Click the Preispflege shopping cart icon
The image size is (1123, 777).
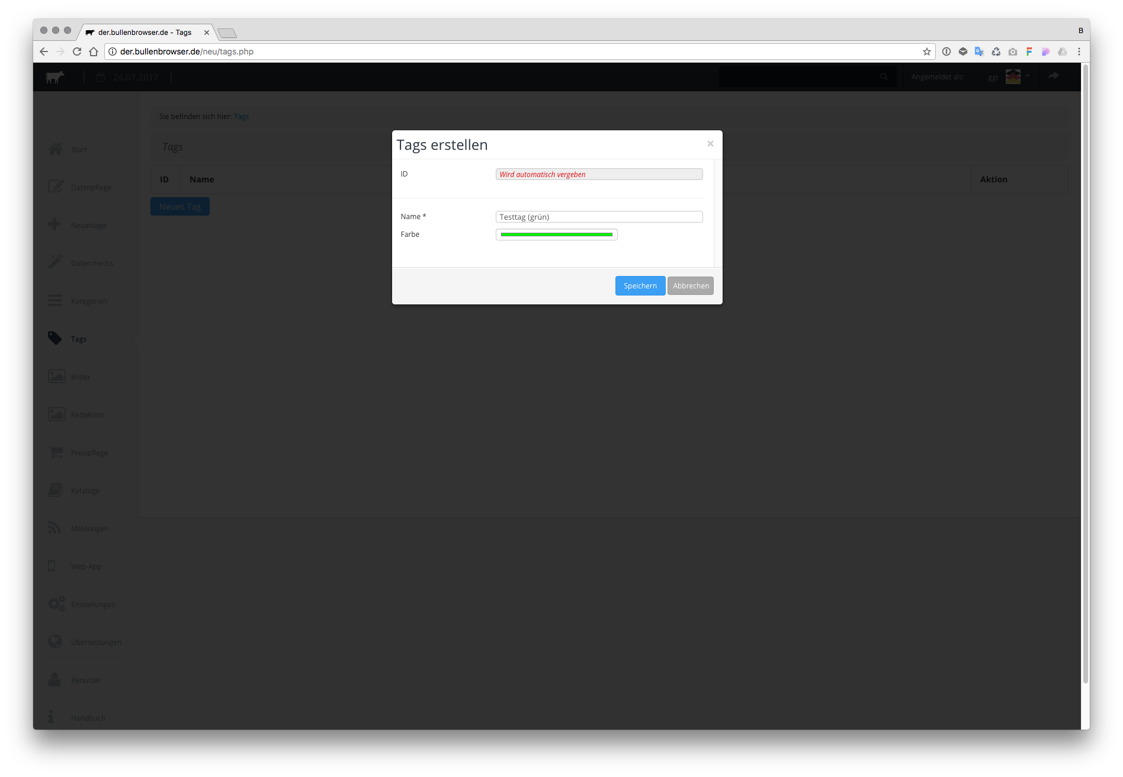click(x=56, y=452)
